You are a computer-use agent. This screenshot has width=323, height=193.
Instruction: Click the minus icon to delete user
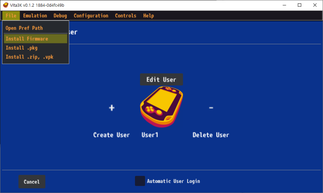(211, 108)
